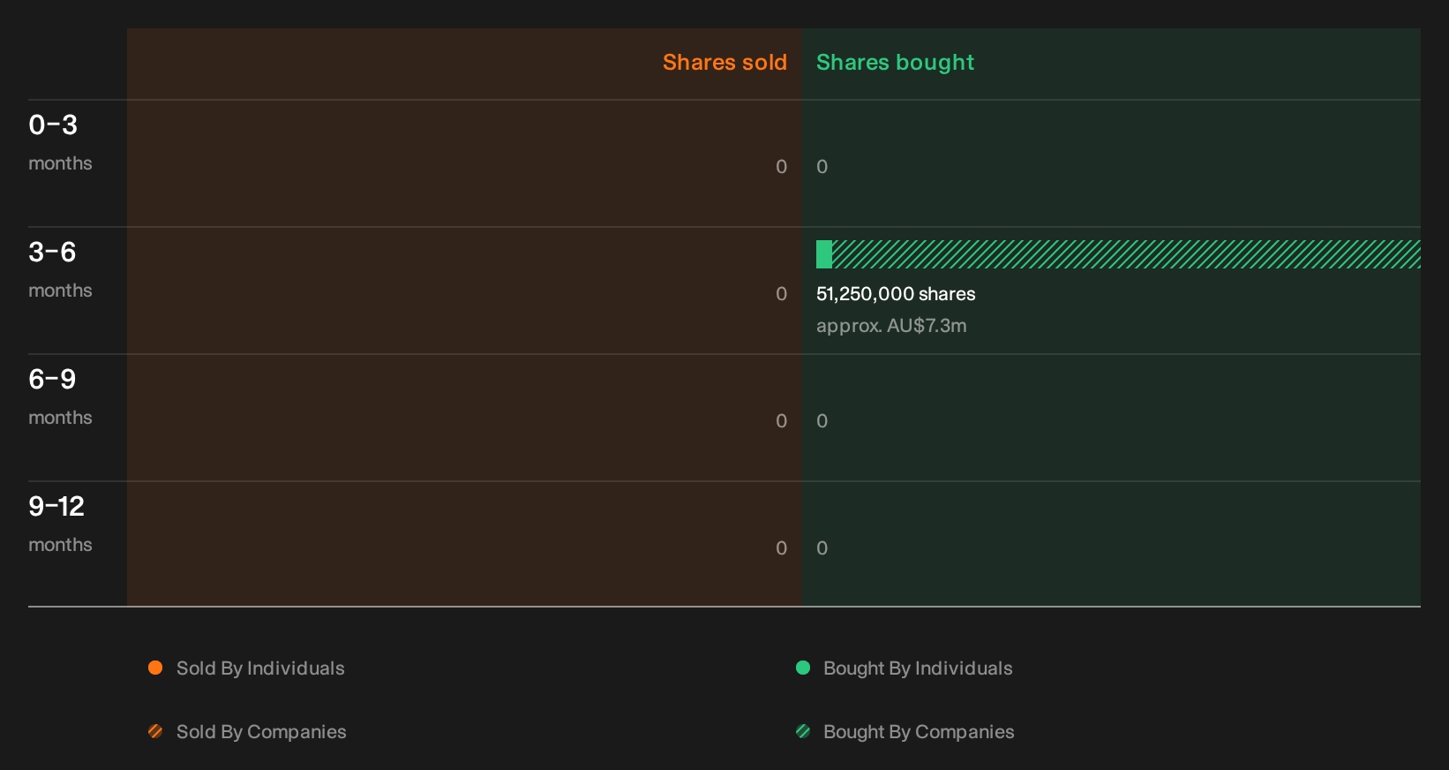
Task: Click the green Bought By Individuals legend dot
Action: coord(803,668)
